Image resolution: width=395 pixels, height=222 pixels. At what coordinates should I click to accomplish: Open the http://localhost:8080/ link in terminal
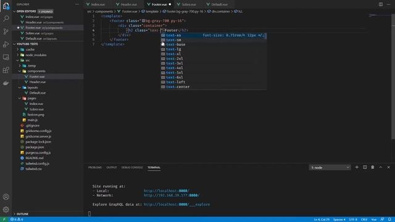pyautogui.click(x=166, y=191)
